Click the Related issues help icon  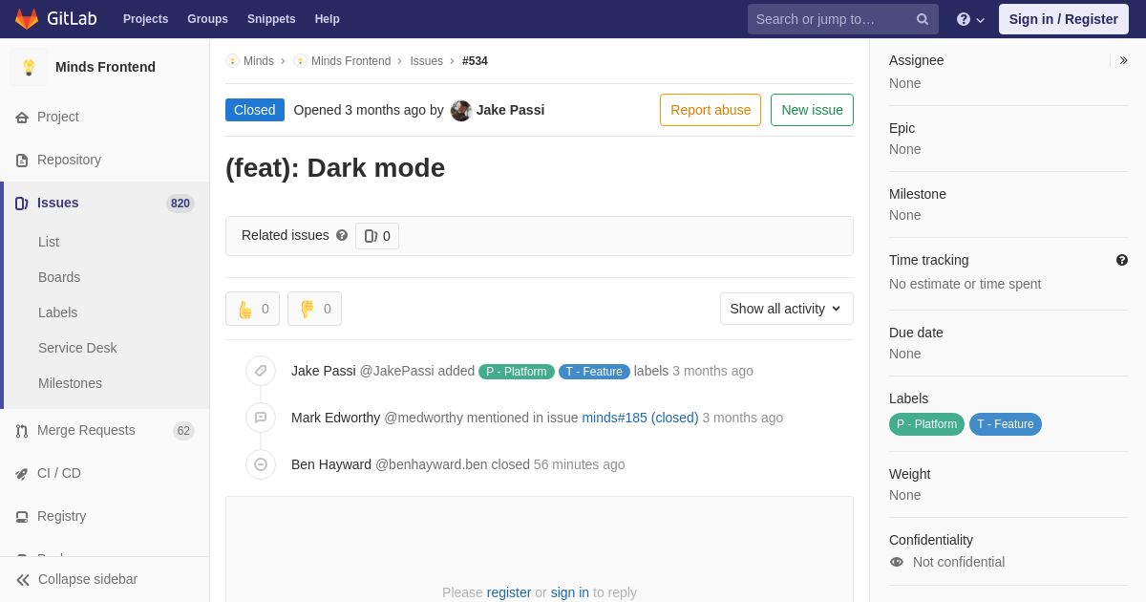[342, 235]
